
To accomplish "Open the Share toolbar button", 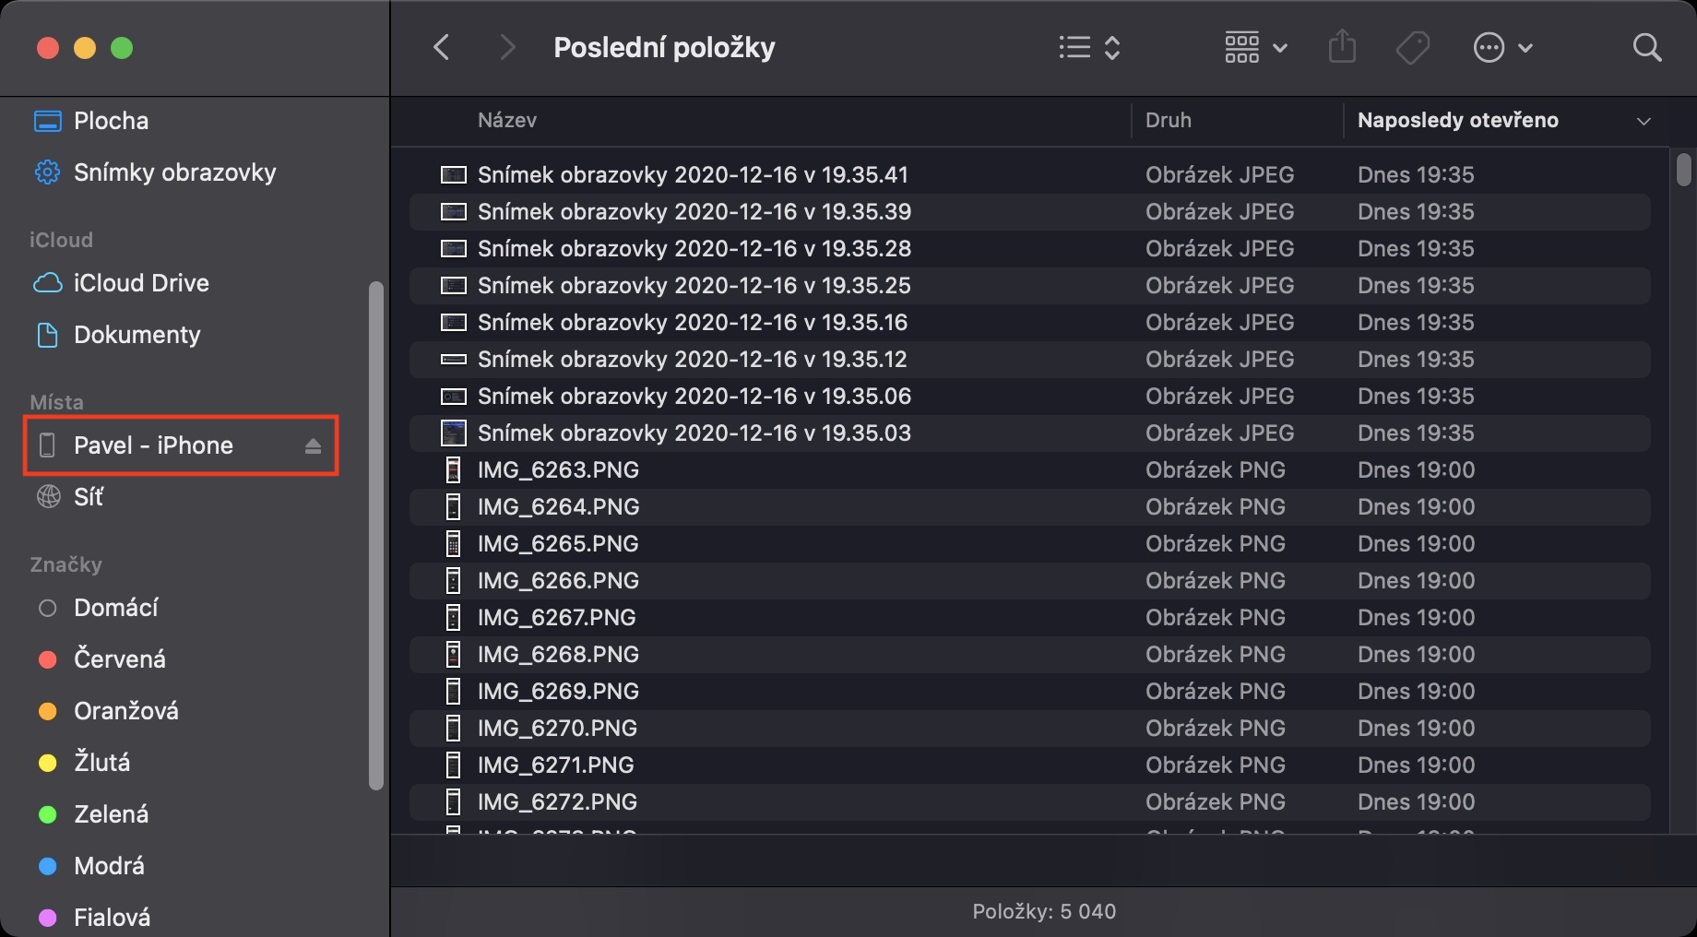I will 1342,47.
